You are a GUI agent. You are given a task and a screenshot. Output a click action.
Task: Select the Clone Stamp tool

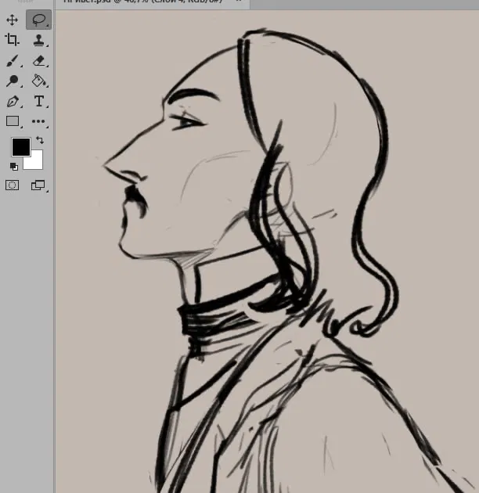tap(38, 40)
